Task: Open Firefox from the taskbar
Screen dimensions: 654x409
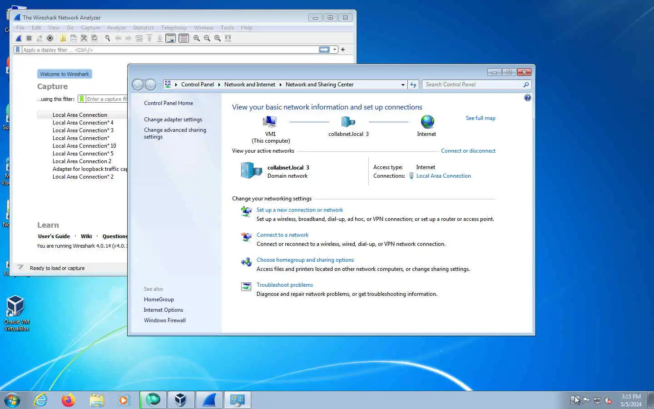Action: click(69, 400)
